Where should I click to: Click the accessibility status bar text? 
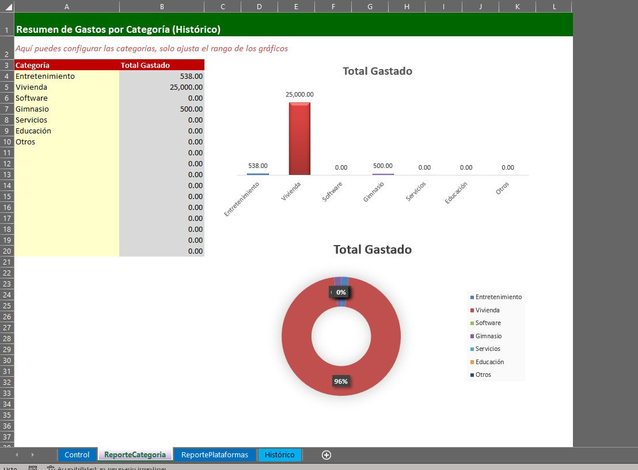click(112, 468)
